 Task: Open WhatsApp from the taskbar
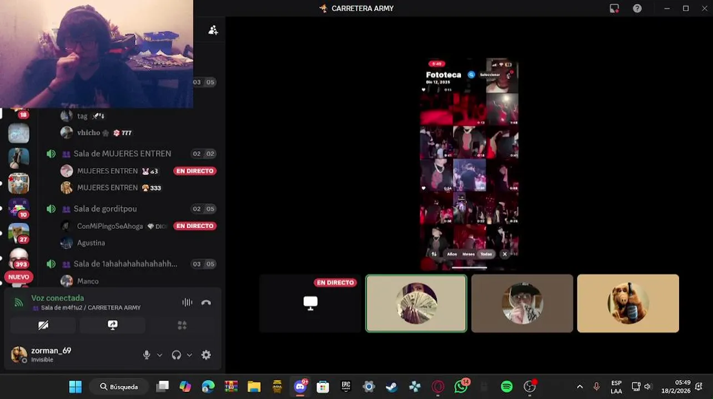click(461, 387)
